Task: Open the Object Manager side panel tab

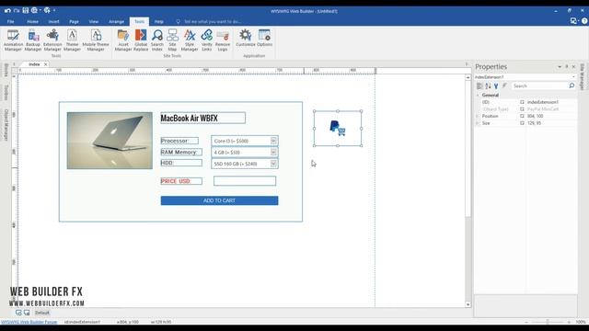Action: (6, 125)
